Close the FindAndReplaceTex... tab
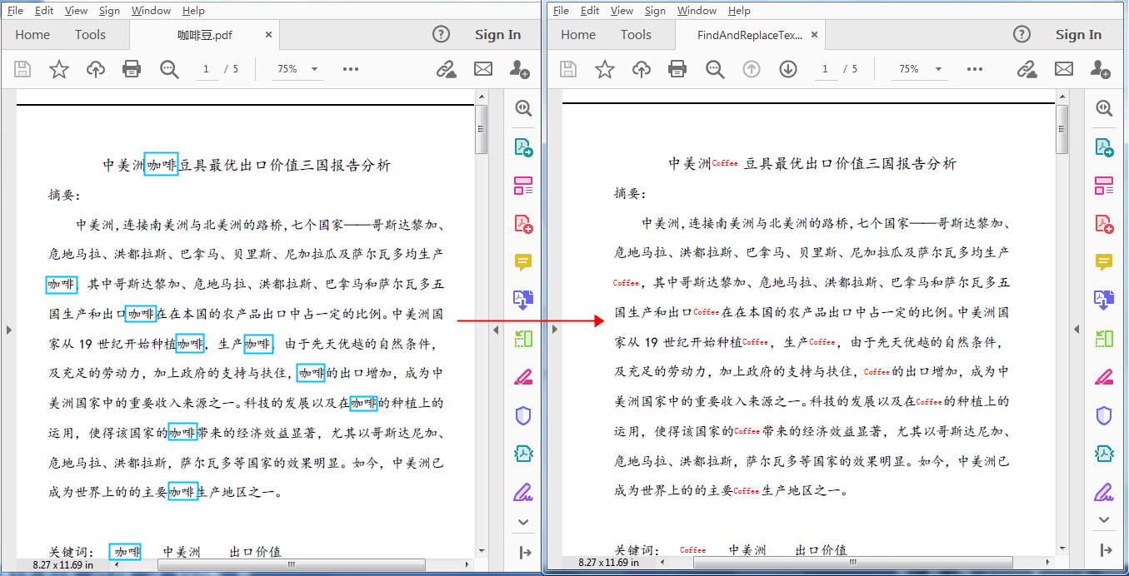1129x576 pixels. 815,35
